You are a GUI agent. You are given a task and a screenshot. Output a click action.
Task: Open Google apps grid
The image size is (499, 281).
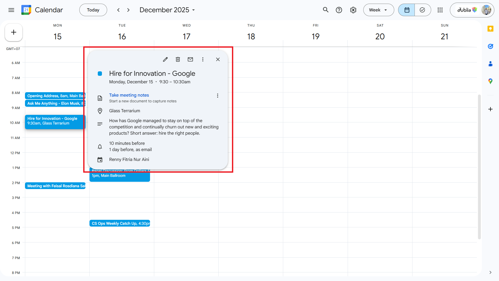click(x=440, y=10)
